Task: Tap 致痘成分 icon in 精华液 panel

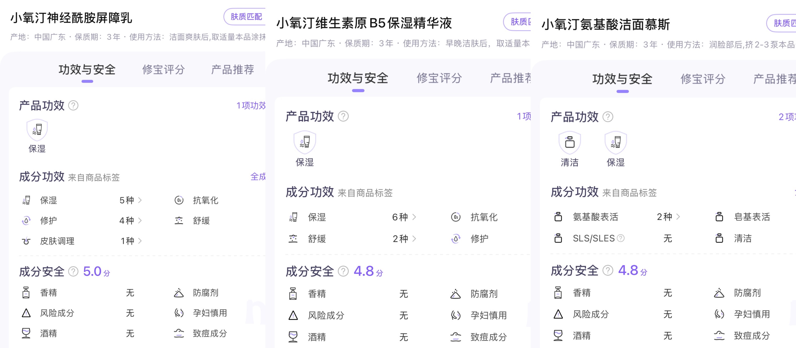Action: click(456, 337)
